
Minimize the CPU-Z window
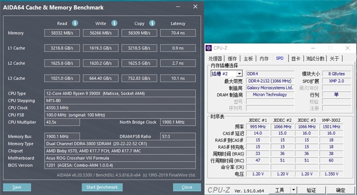coord(313,48)
